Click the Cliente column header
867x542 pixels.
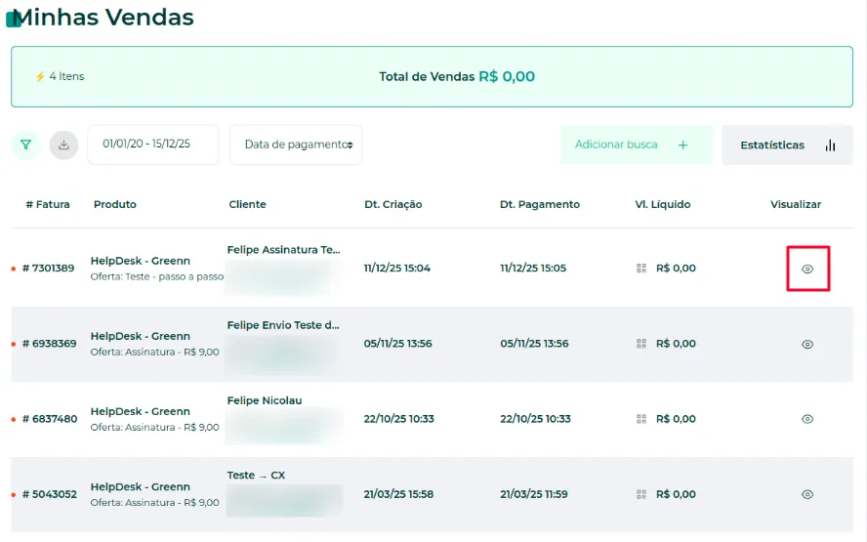coord(248,205)
